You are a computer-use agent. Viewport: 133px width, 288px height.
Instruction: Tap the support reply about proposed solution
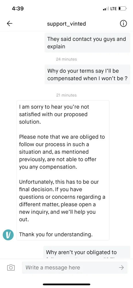(63, 170)
